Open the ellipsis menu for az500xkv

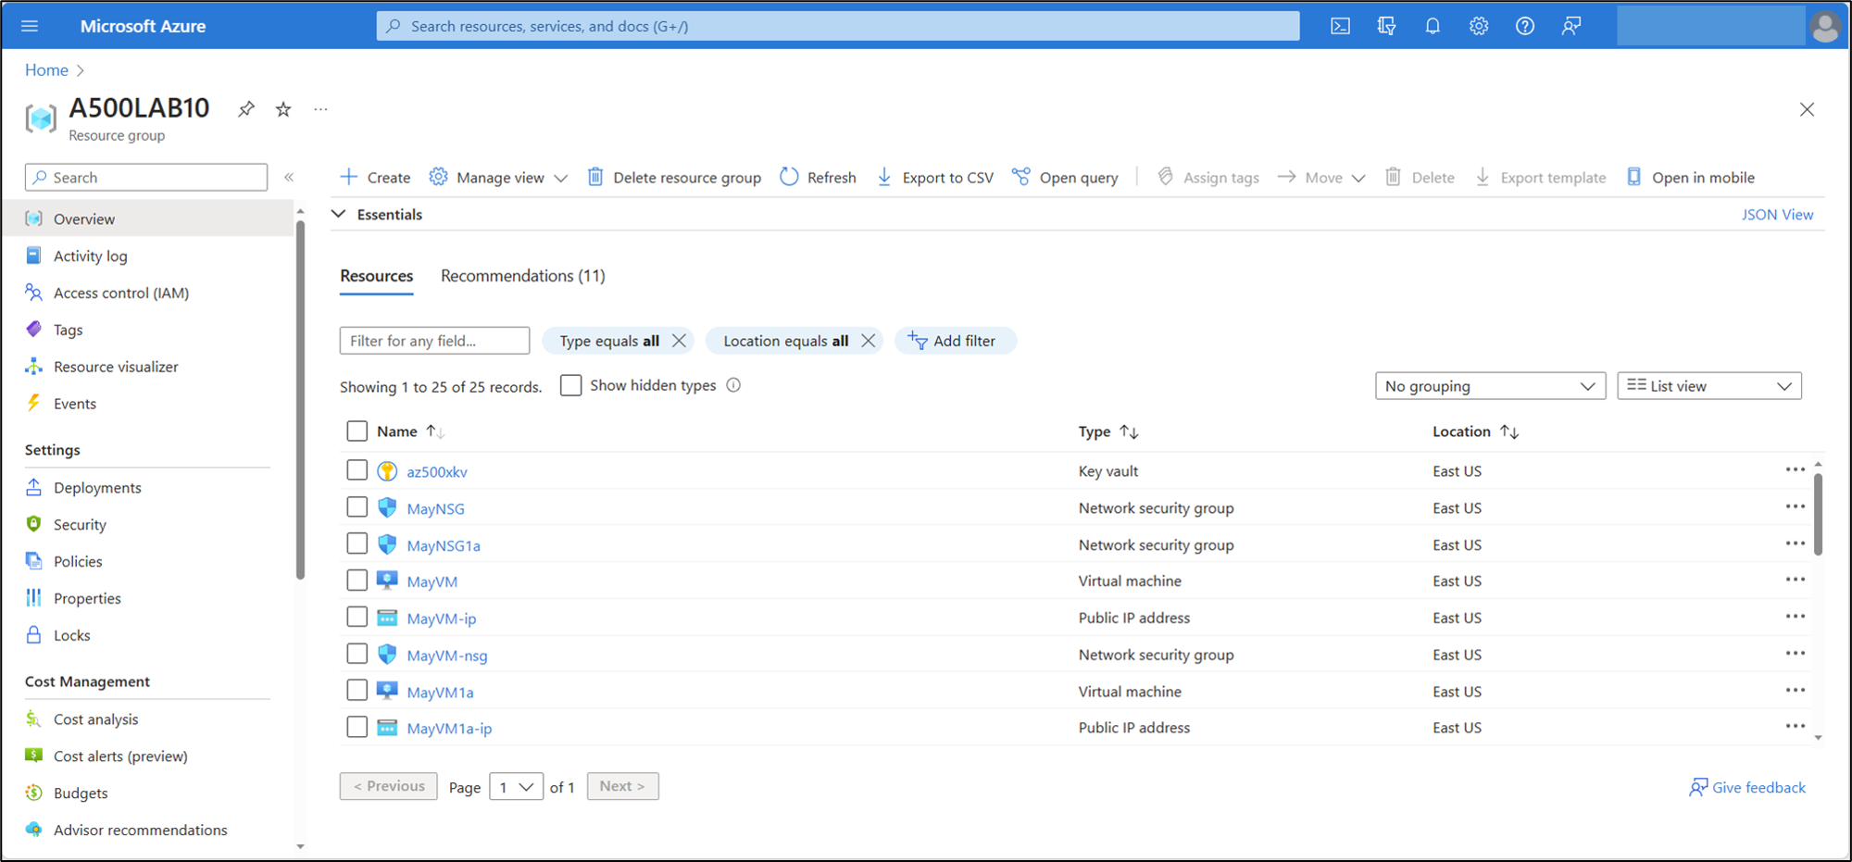coord(1796,470)
